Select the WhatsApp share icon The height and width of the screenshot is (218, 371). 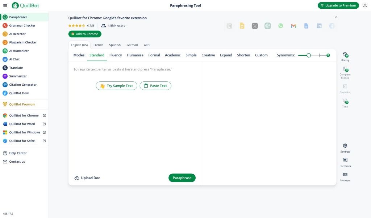point(280,26)
